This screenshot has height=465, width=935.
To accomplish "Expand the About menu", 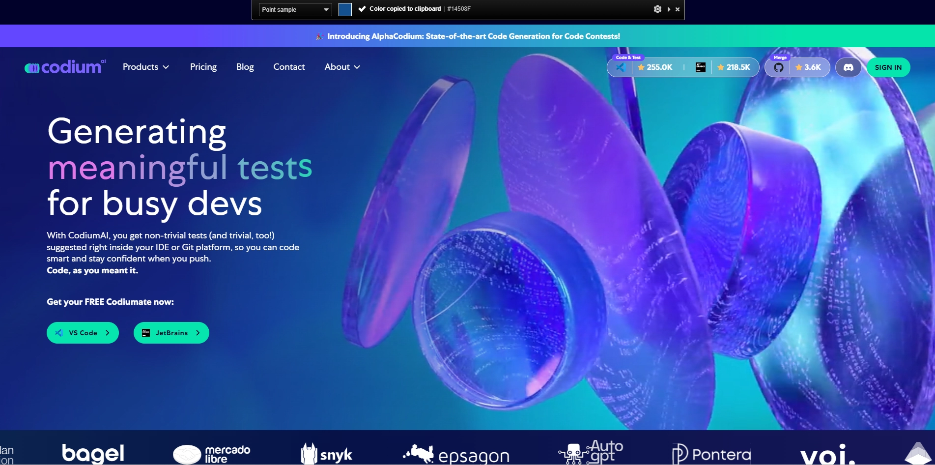I will tap(342, 67).
